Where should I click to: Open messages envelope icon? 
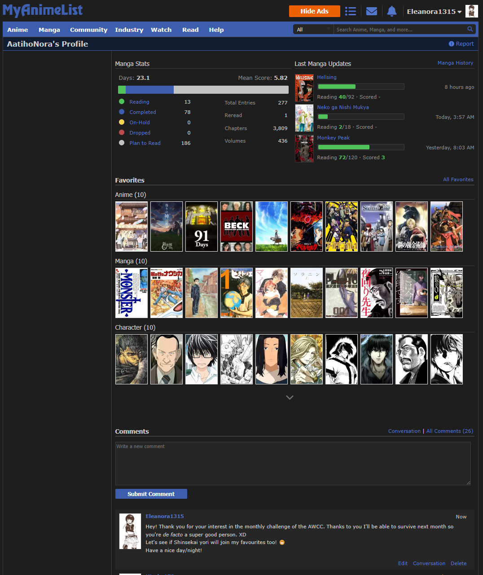(371, 11)
